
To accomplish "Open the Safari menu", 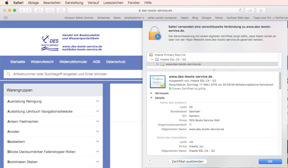I will tap(18, 3).
